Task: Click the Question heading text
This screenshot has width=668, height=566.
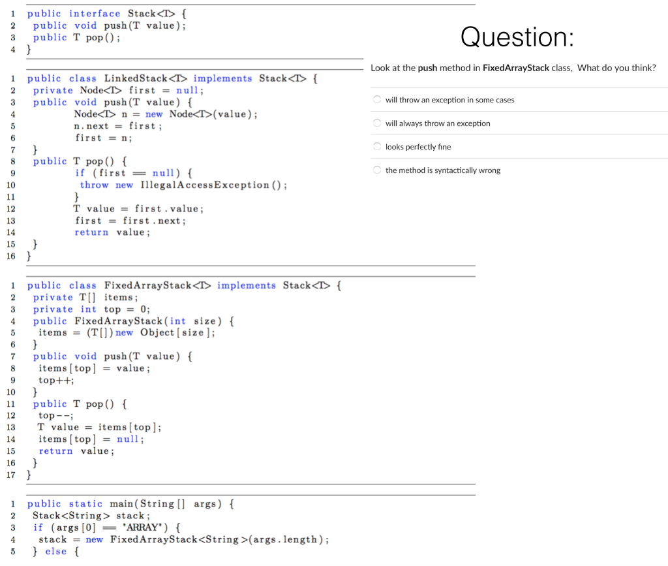Action: [x=516, y=37]
